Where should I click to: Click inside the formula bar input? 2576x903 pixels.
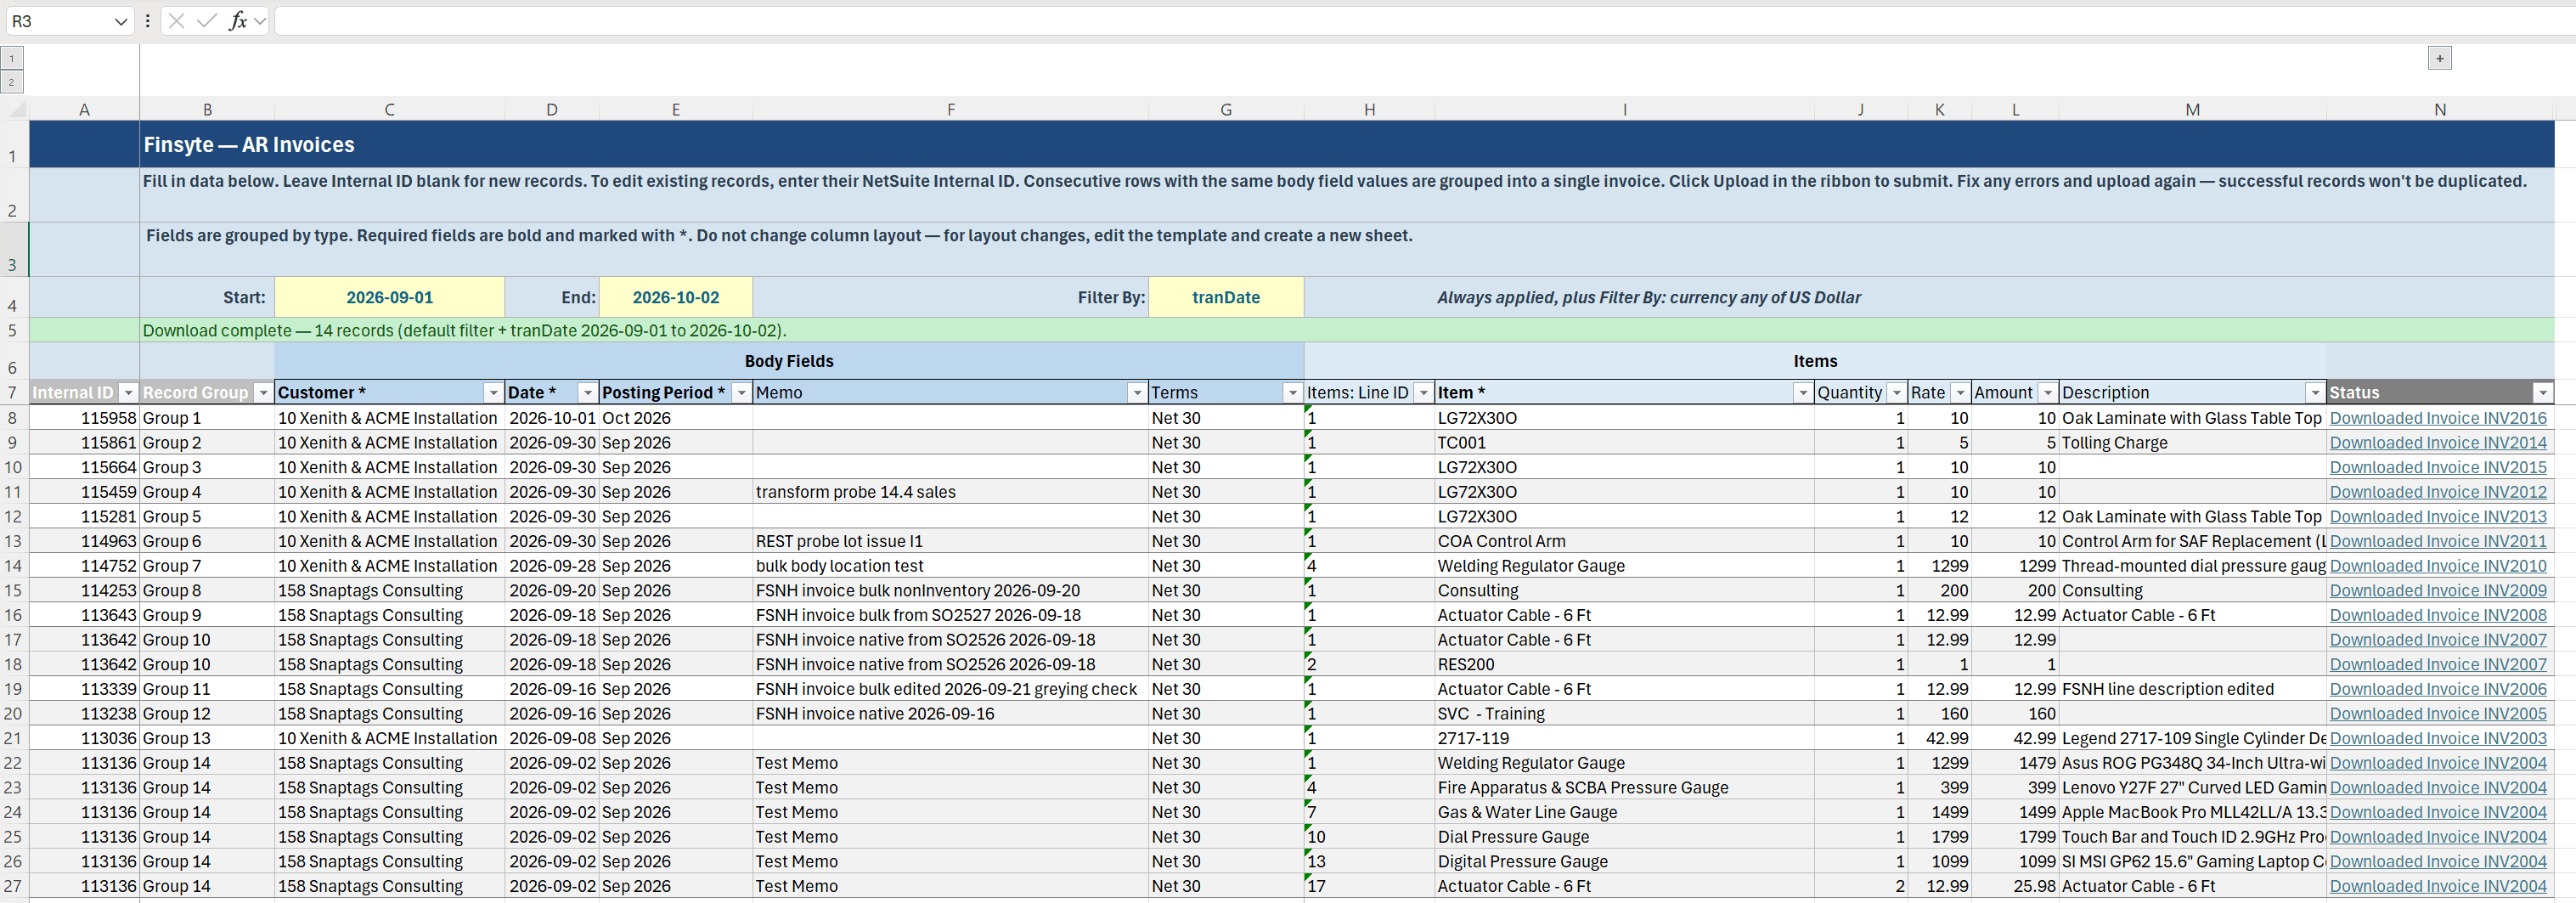(1420, 21)
